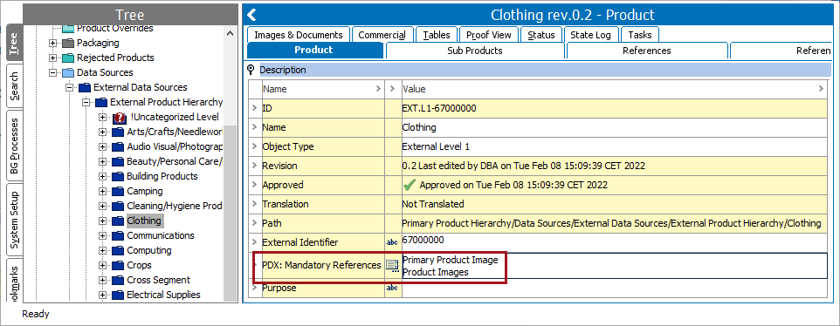Viewport: 840px width, 326px height.
Task: Switch to the Sub Products tab
Action: click(475, 51)
